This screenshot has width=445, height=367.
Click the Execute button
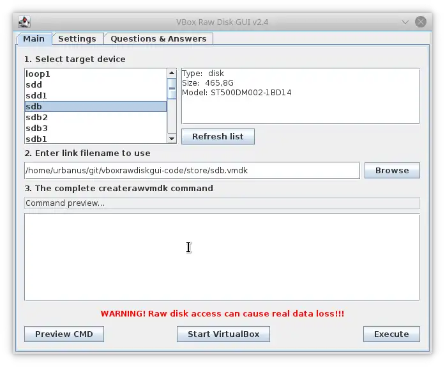tap(391, 334)
